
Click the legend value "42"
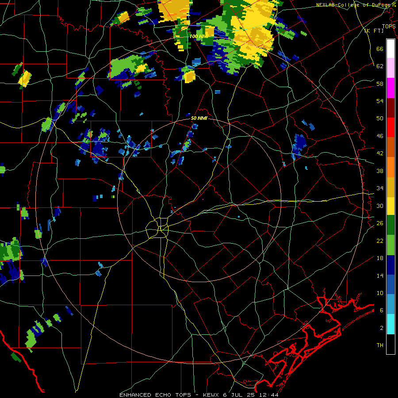coord(380,153)
